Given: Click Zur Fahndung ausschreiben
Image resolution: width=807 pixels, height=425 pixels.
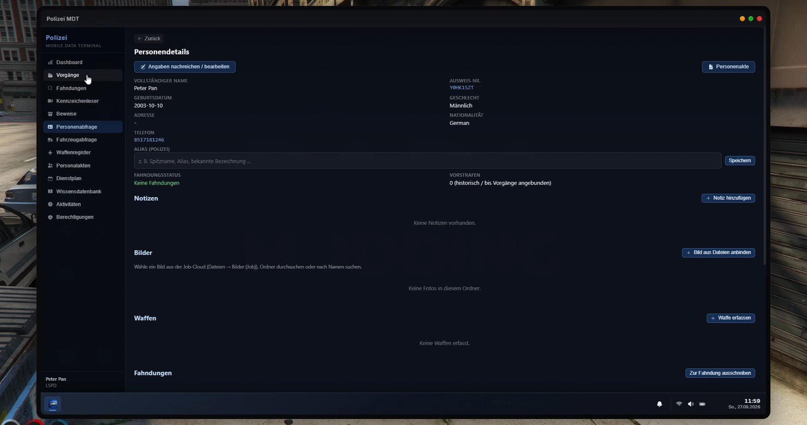Looking at the screenshot, I should 720,373.
